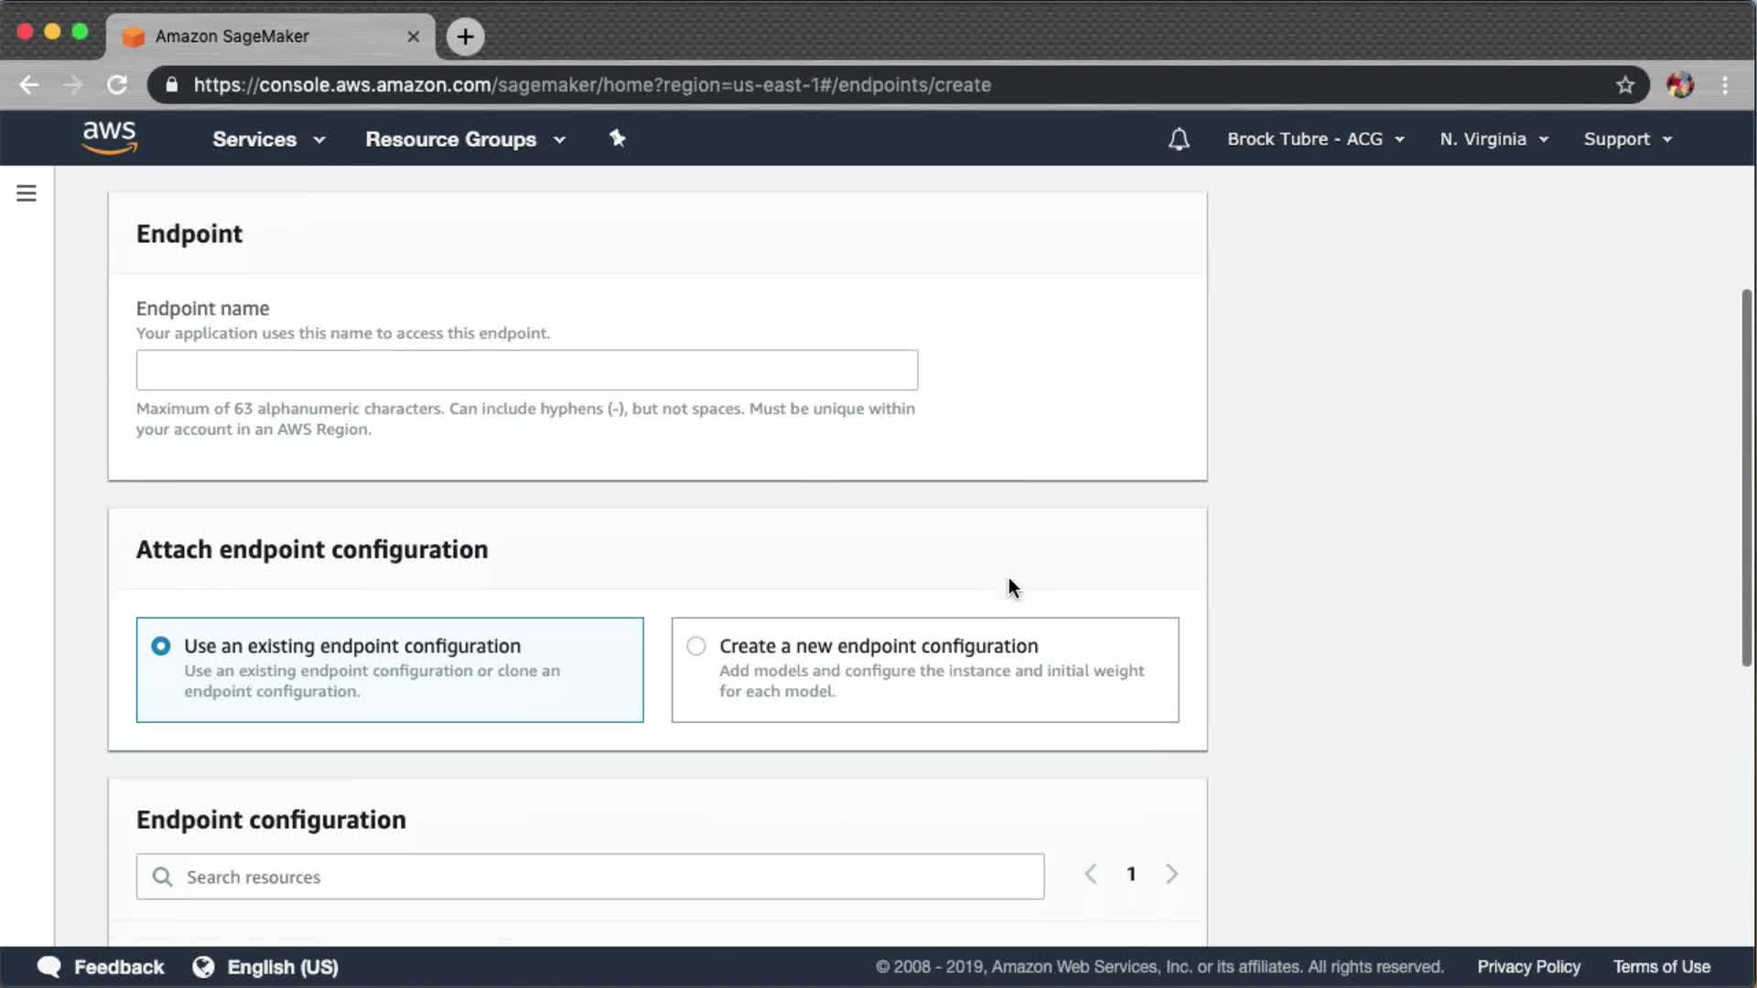Image resolution: width=1757 pixels, height=988 pixels.
Task: Expand the Resource Groups menu
Action: [465, 139]
